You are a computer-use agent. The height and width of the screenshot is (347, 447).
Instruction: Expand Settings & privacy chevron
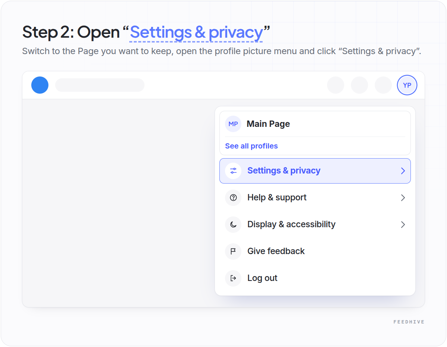[403, 171]
